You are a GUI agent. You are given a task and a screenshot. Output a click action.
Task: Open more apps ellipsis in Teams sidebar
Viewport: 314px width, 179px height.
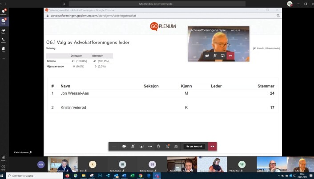pyautogui.click(x=4, y=59)
